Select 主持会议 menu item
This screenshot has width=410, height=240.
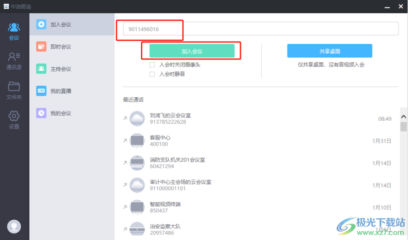(x=72, y=69)
